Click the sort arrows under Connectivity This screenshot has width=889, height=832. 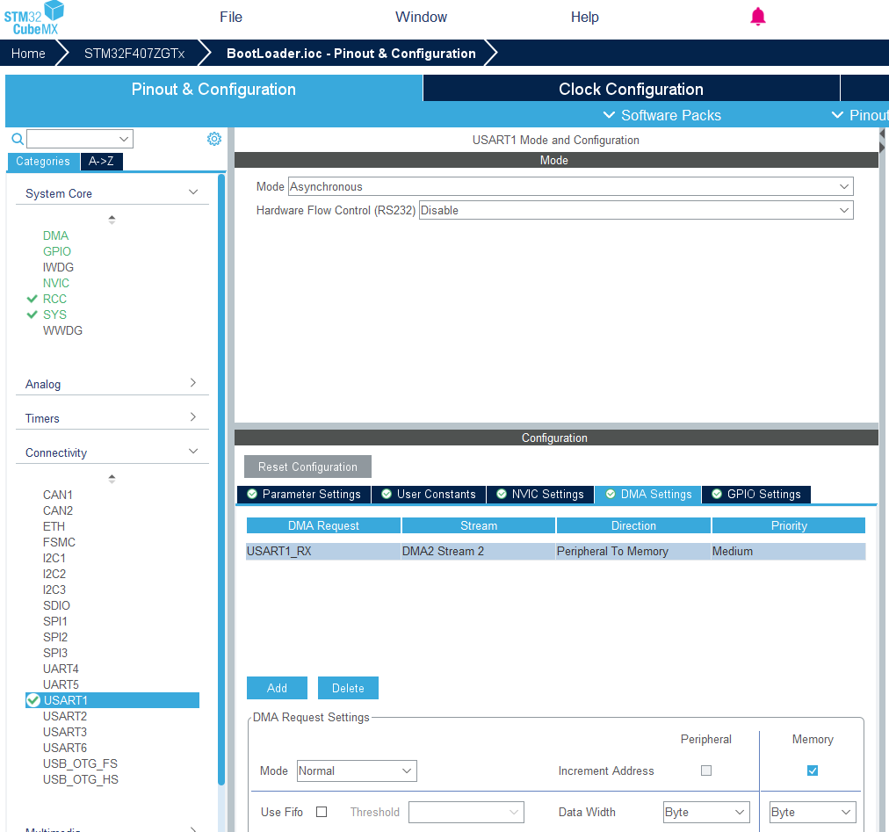coord(112,479)
